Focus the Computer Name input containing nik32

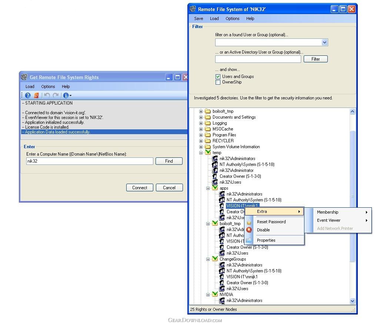(x=90, y=161)
